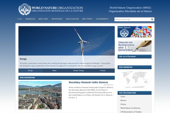This screenshot has width=170, height=113.
Task: Click the WNO Newsroom section header
Action: (67, 78)
